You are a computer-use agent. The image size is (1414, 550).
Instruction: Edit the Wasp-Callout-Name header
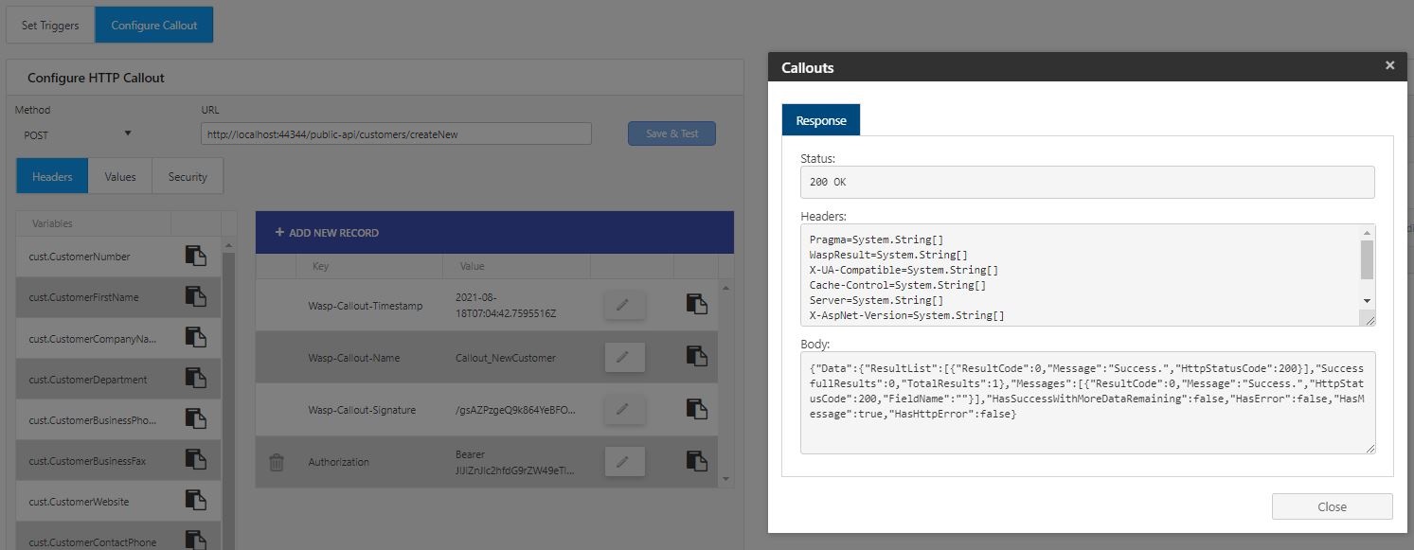623,357
